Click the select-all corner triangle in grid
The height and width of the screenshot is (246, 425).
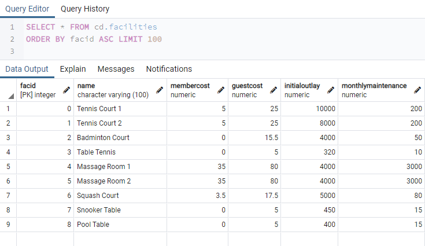tap(11, 96)
